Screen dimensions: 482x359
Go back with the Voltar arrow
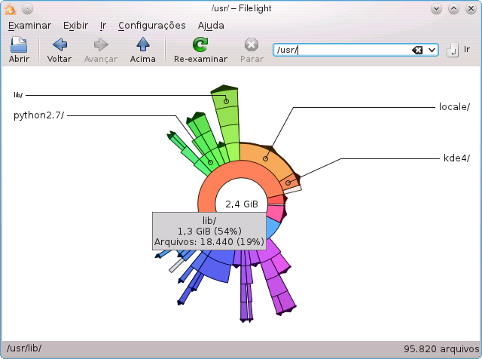tap(59, 50)
